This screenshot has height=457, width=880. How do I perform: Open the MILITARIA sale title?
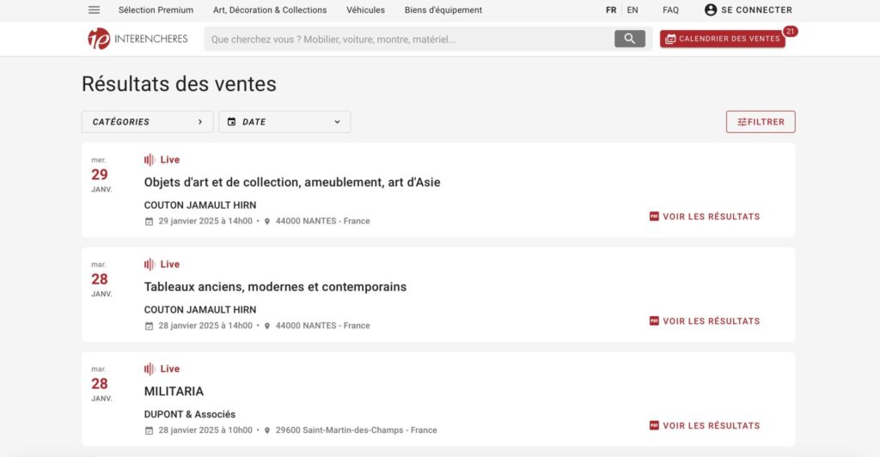pos(174,392)
